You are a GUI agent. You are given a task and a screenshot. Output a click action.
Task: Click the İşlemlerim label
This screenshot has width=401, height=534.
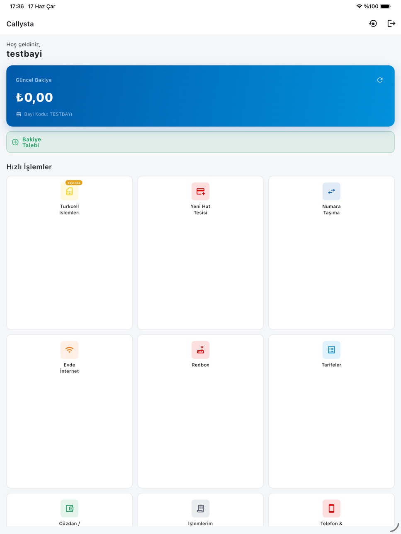pyautogui.click(x=200, y=523)
